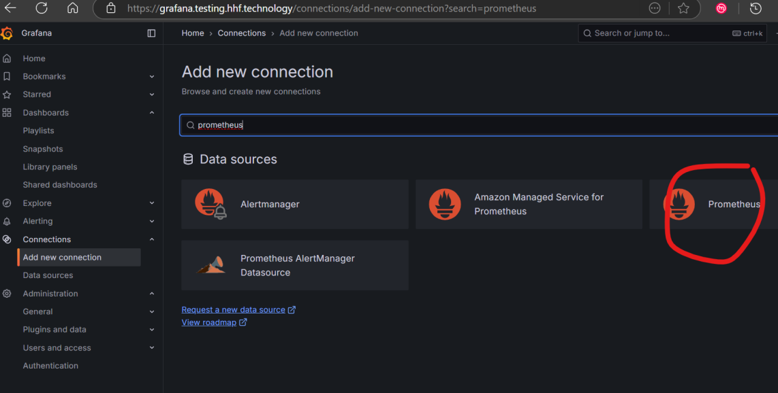Click the Add new connection page heading
Screen dimensions: 778x393
click(x=257, y=72)
